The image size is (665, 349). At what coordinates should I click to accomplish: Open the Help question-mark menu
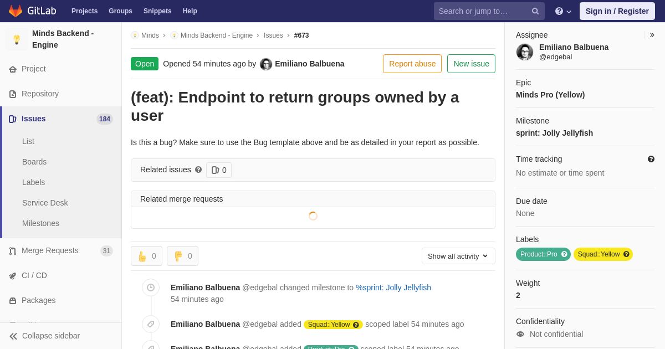pyautogui.click(x=563, y=11)
